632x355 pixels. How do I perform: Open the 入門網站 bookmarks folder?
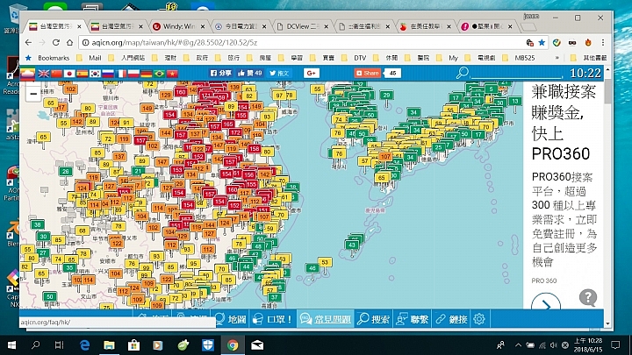coord(128,58)
